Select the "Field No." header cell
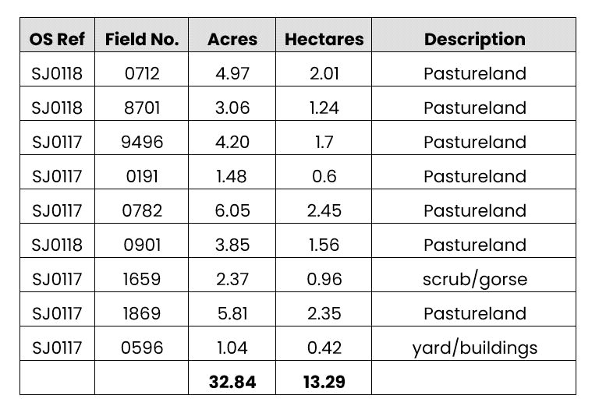This screenshot has width=606, height=420. coord(141,39)
